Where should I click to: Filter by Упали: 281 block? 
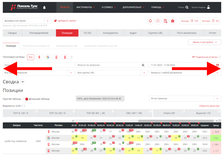[x=169, y=113]
